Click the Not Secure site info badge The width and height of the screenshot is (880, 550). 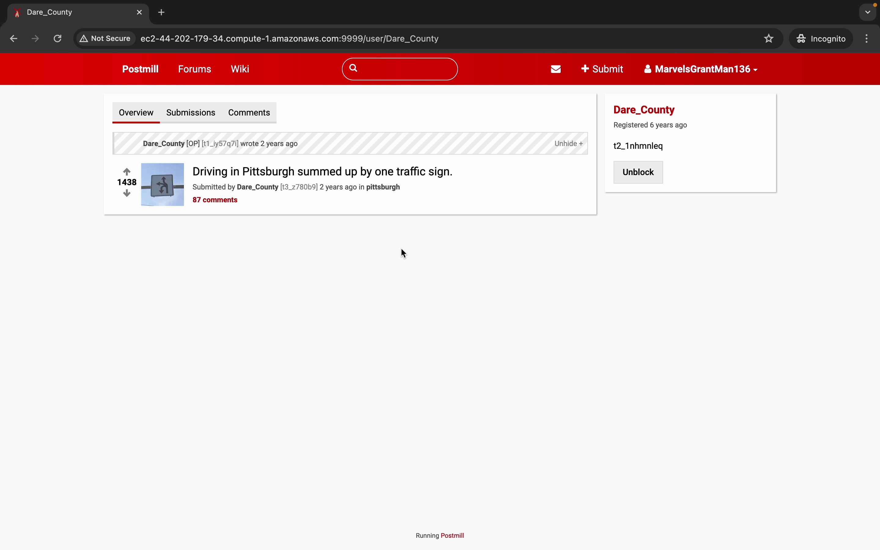pyautogui.click(x=105, y=38)
